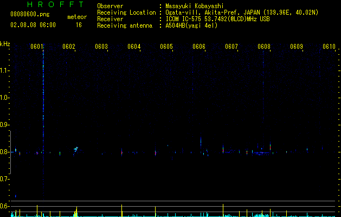Click the ICOM IC-575 receiver text

click(217, 19)
